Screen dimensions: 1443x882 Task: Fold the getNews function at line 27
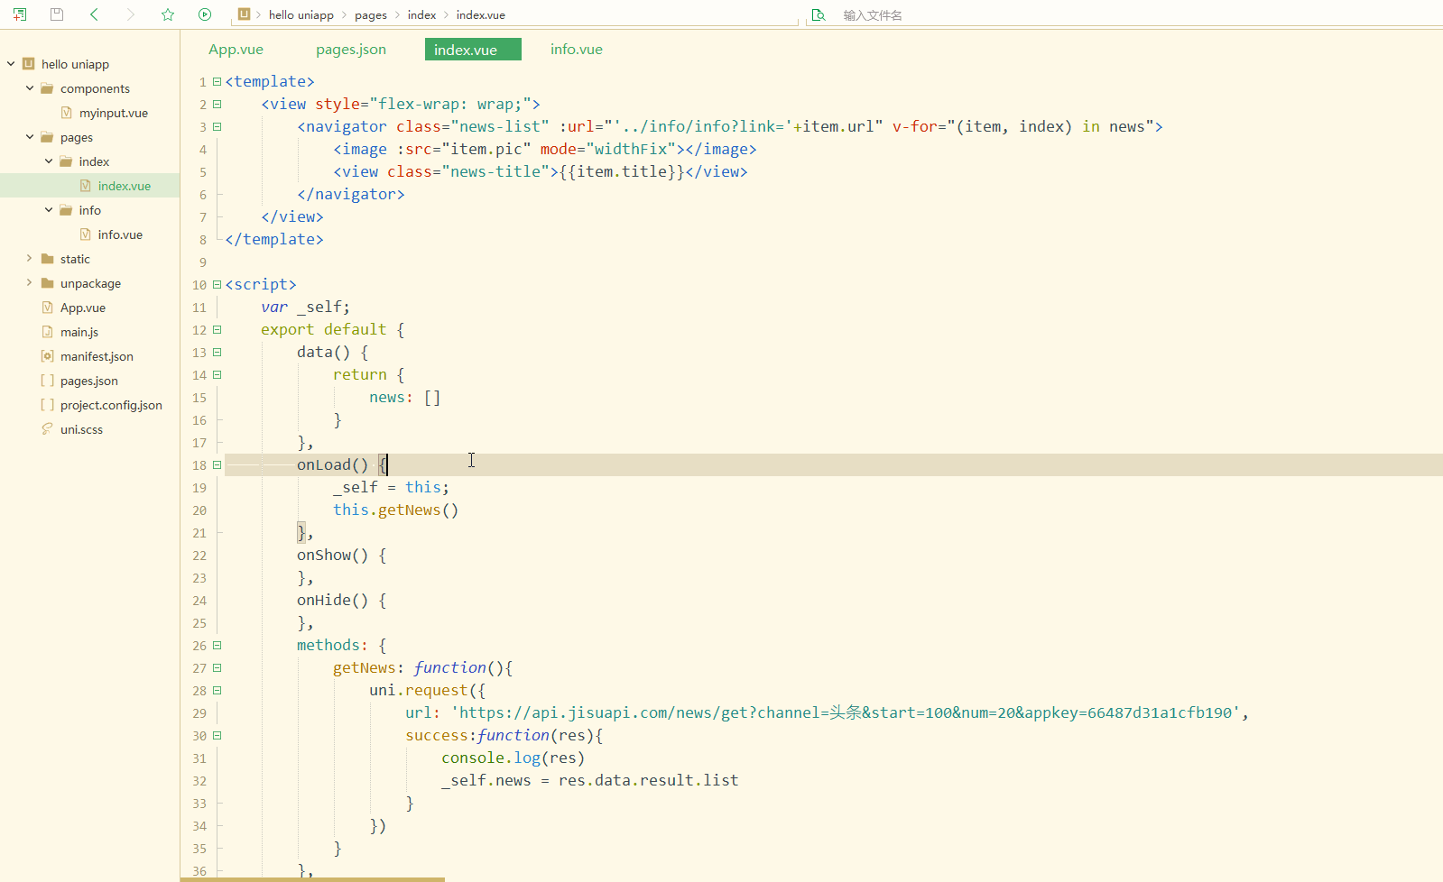(x=217, y=668)
